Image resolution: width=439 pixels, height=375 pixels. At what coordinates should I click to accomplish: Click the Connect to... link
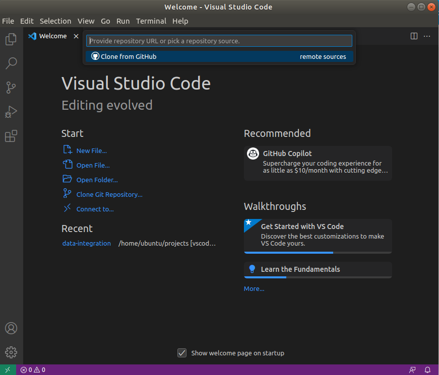pyautogui.click(x=95, y=209)
